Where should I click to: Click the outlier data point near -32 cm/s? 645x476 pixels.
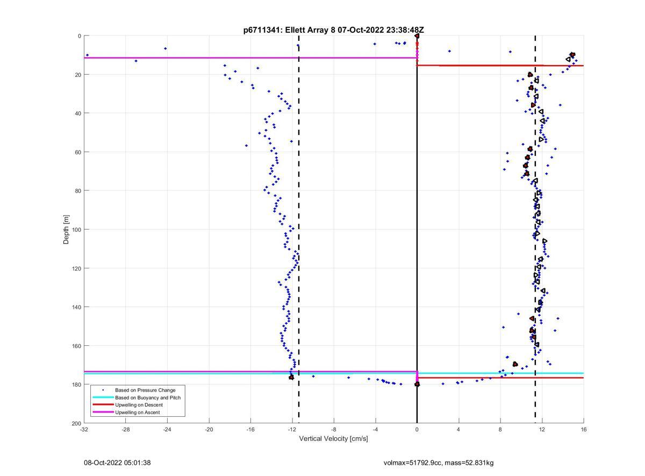87,55
